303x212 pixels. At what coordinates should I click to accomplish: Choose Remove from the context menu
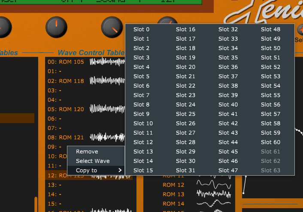87,152
